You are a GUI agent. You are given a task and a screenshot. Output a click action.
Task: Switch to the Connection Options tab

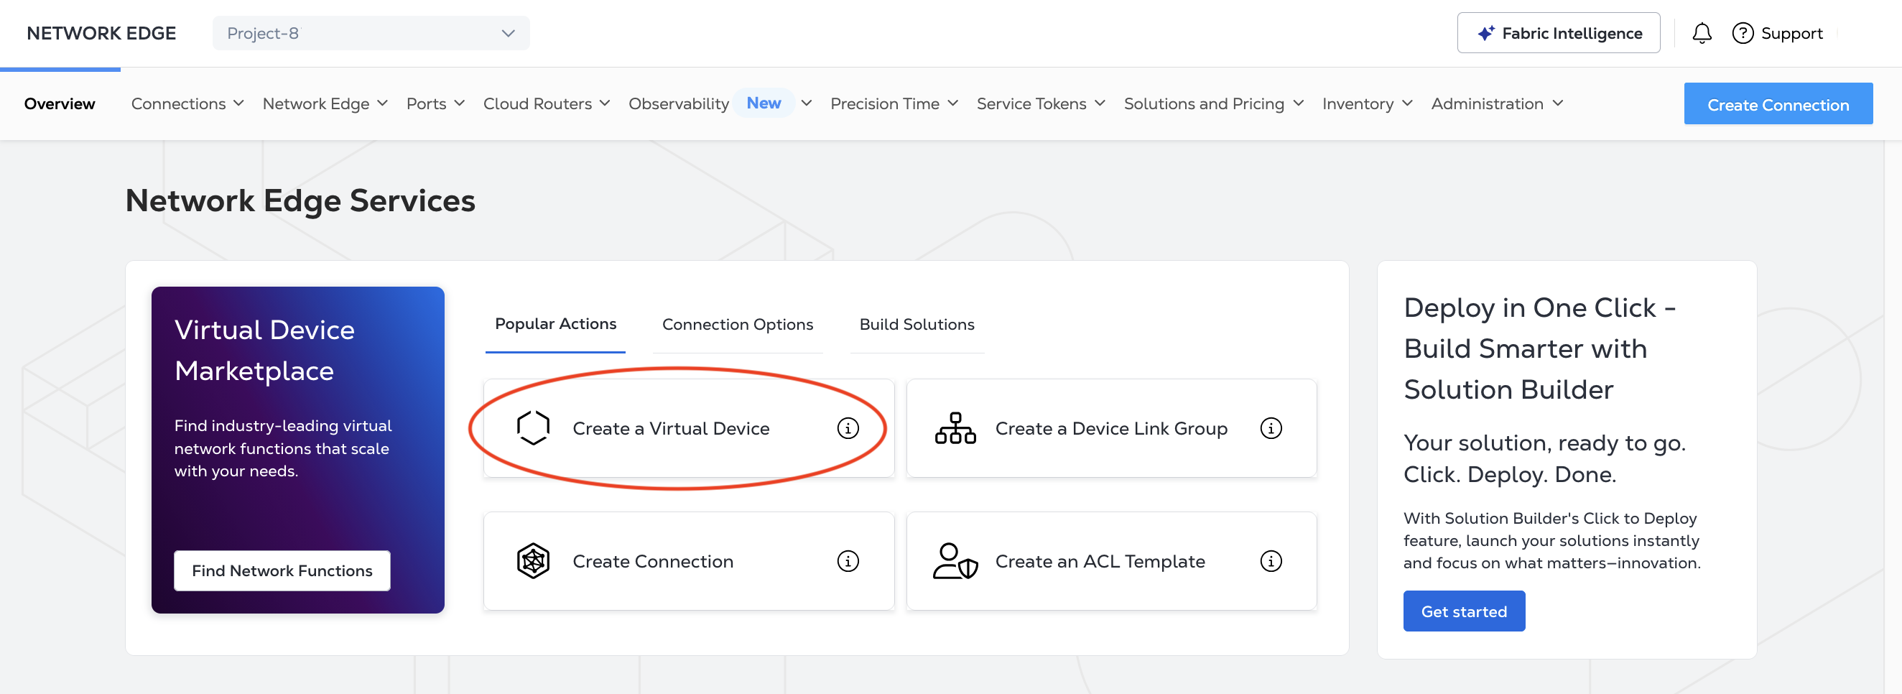737,325
